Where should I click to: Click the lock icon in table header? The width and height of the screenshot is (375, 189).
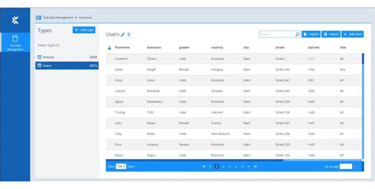click(x=109, y=48)
